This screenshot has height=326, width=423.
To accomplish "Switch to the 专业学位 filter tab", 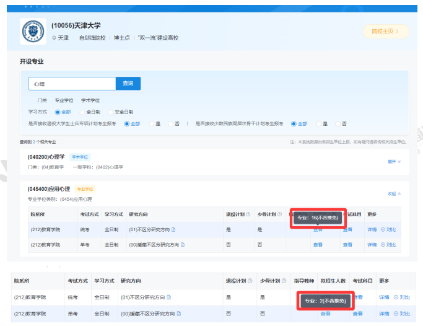I will (64, 100).
